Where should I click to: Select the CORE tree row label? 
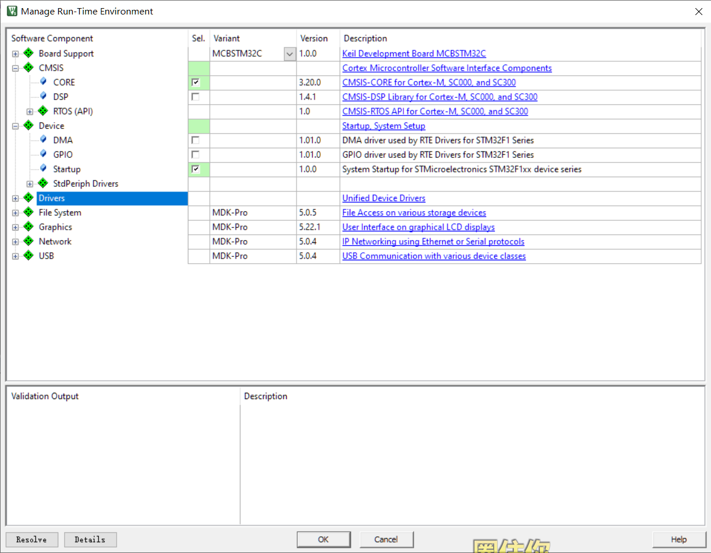point(64,82)
